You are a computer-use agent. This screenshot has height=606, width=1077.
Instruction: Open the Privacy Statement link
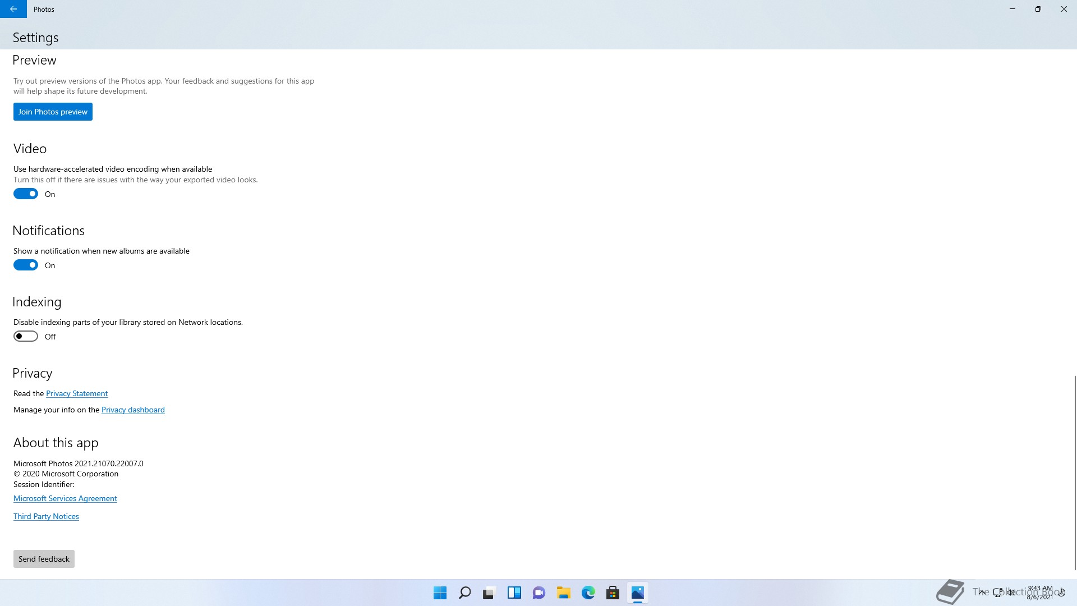(77, 394)
